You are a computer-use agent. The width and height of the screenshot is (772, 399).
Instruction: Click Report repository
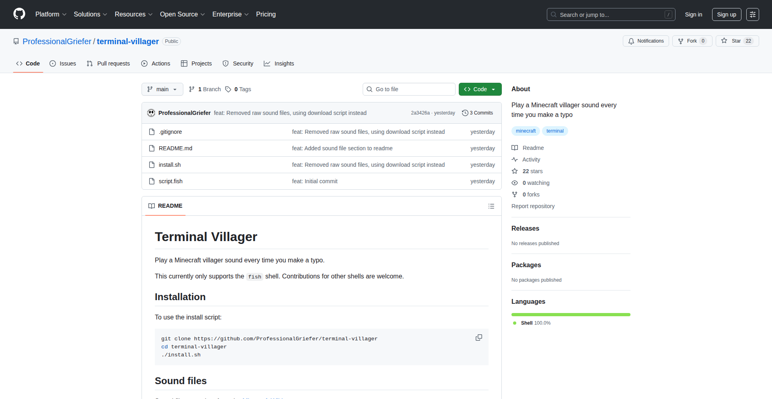(x=533, y=206)
